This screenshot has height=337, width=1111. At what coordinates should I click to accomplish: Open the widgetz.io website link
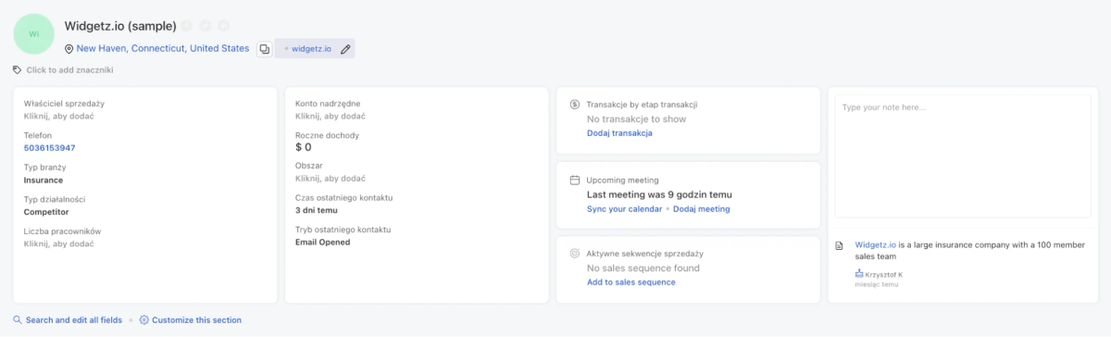(311, 49)
